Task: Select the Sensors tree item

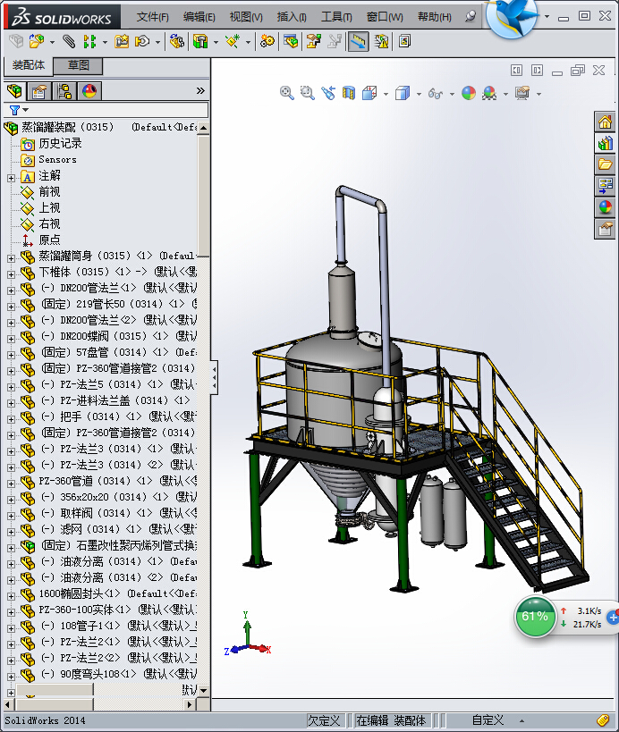Action: click(57, 160)
